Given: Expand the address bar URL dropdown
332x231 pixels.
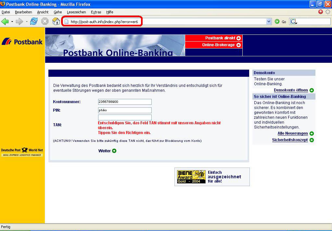Looking at the screenshot, I should 269,21.
